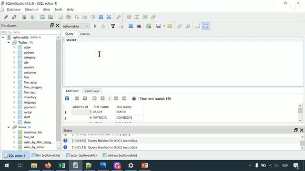Refresh the result grid data

tap(67, 98)
